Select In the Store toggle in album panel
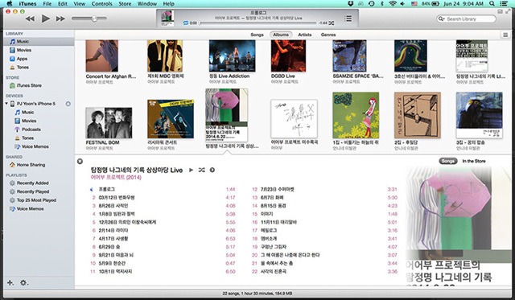 pyautogui.click(x=474, y=161)
